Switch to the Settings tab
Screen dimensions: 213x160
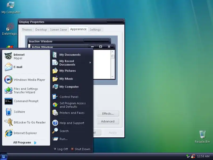(95, 30)
